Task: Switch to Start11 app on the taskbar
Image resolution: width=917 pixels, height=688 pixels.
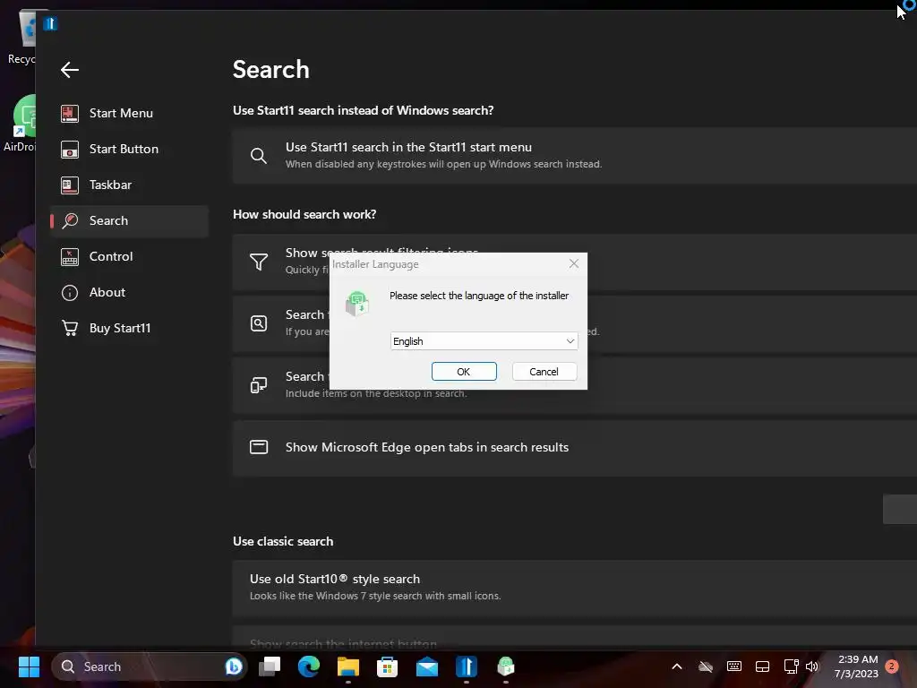Action: pyautogui.click(x=466, y=666)
